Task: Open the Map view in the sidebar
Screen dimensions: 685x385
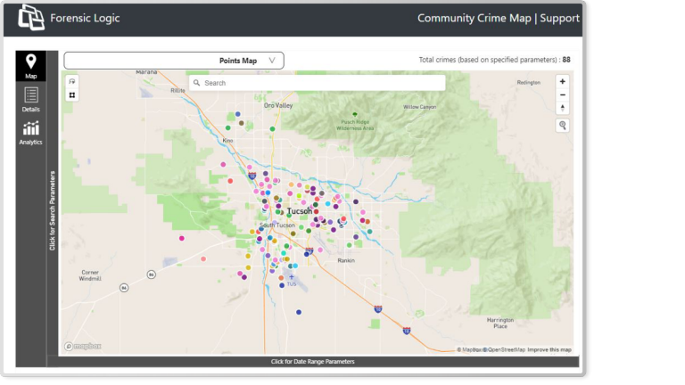Action: point(30,66)
